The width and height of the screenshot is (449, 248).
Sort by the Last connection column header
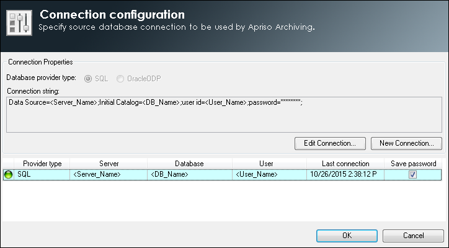pyautogui.click(x=345, y=163)
